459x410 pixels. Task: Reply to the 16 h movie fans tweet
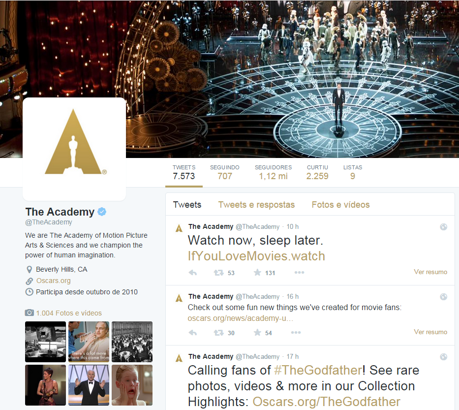193,333
